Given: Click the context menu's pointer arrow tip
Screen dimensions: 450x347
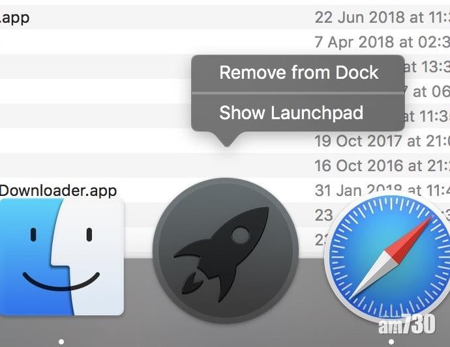Looking at the screenshot, I should pyautogui.click(x=226, y=144).
